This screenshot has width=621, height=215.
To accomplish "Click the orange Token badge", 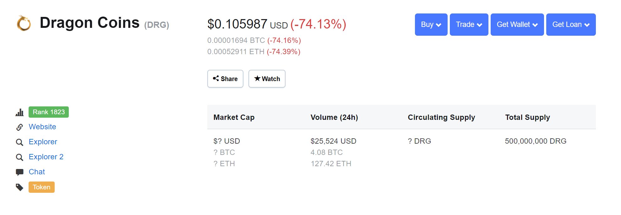I will click(41, 187).
